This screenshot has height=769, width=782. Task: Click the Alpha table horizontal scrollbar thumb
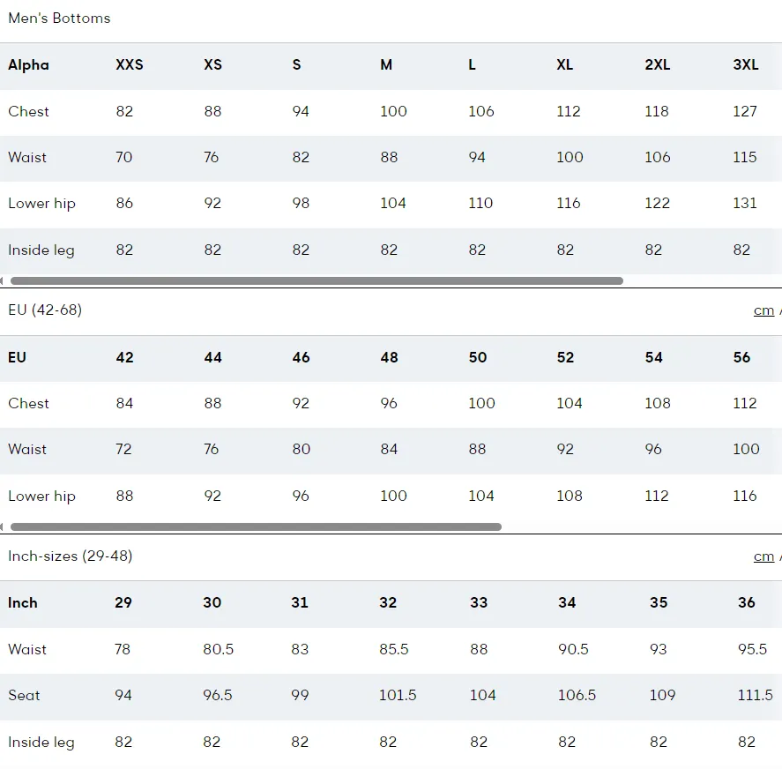pyautogui.click(x=317, y=281)
